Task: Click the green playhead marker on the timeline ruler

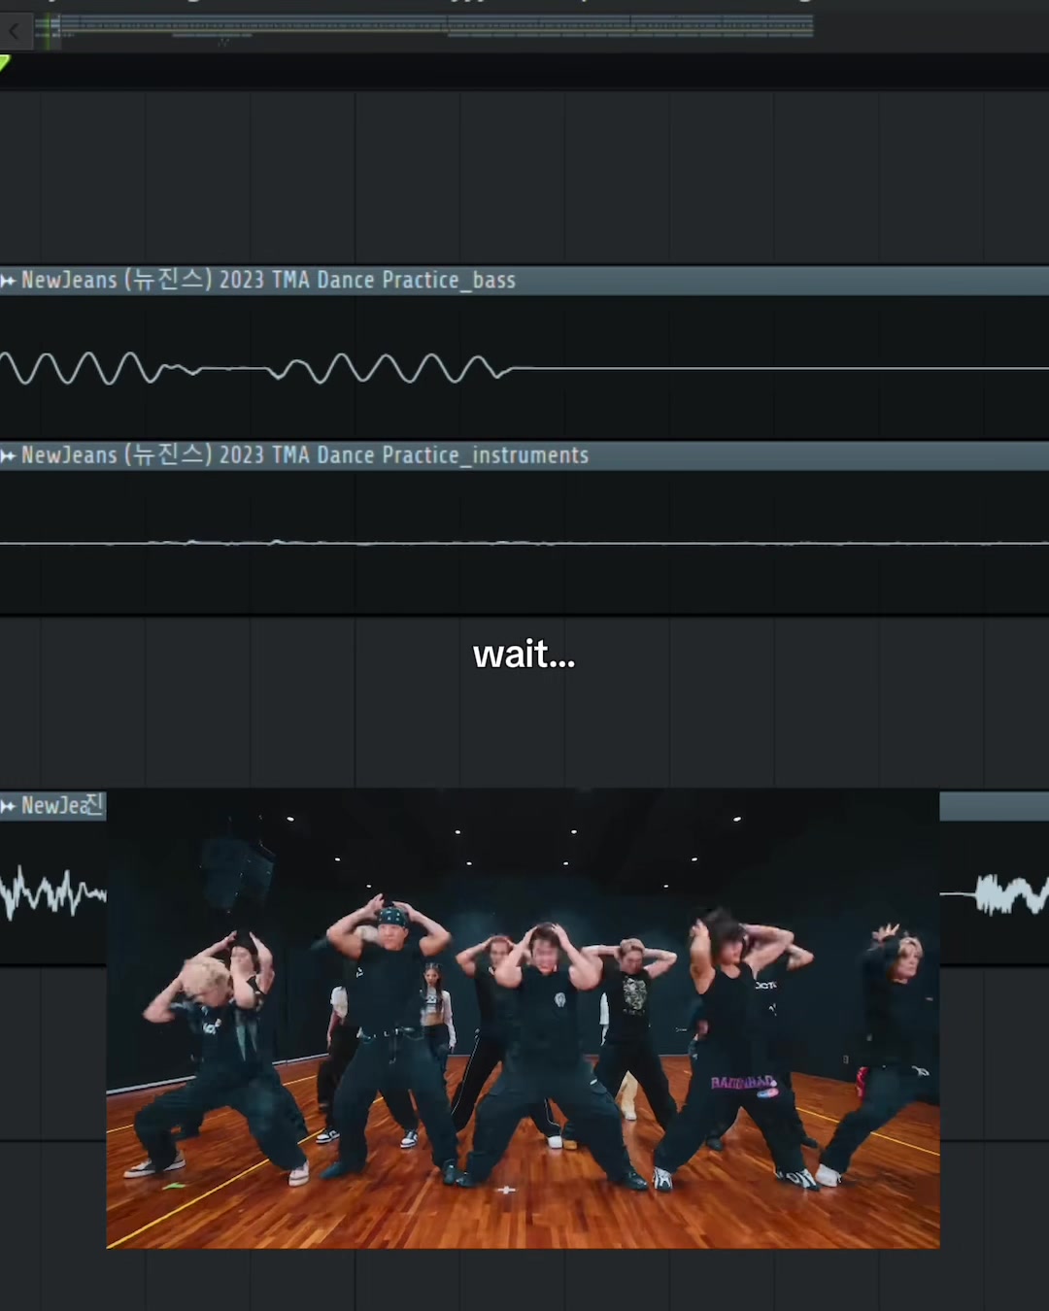Action: pos(5,63)
